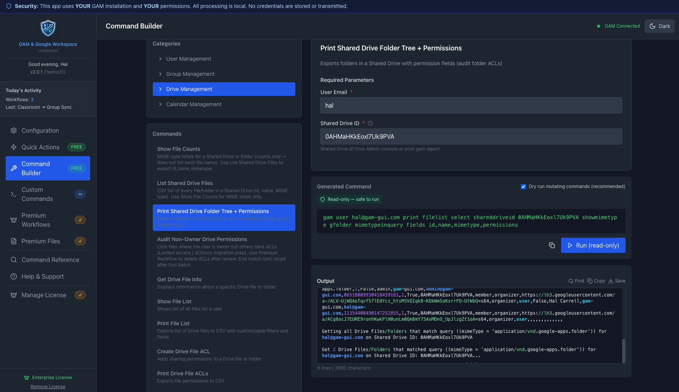Click the Enterprise License crown icon
The width and height of the screenshot is (679, 392).
click(27, 378)
